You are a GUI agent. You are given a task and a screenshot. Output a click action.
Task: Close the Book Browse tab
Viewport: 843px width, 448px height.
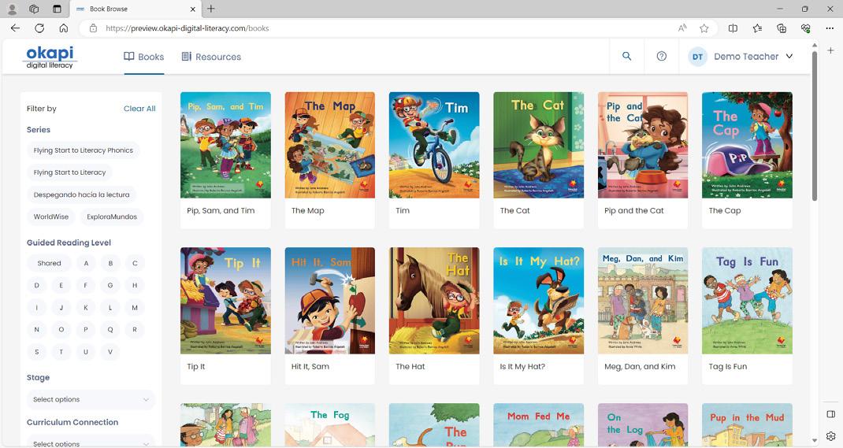[193, 9]
